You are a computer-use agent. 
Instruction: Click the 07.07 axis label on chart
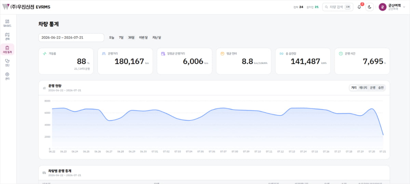click(223, 151)
